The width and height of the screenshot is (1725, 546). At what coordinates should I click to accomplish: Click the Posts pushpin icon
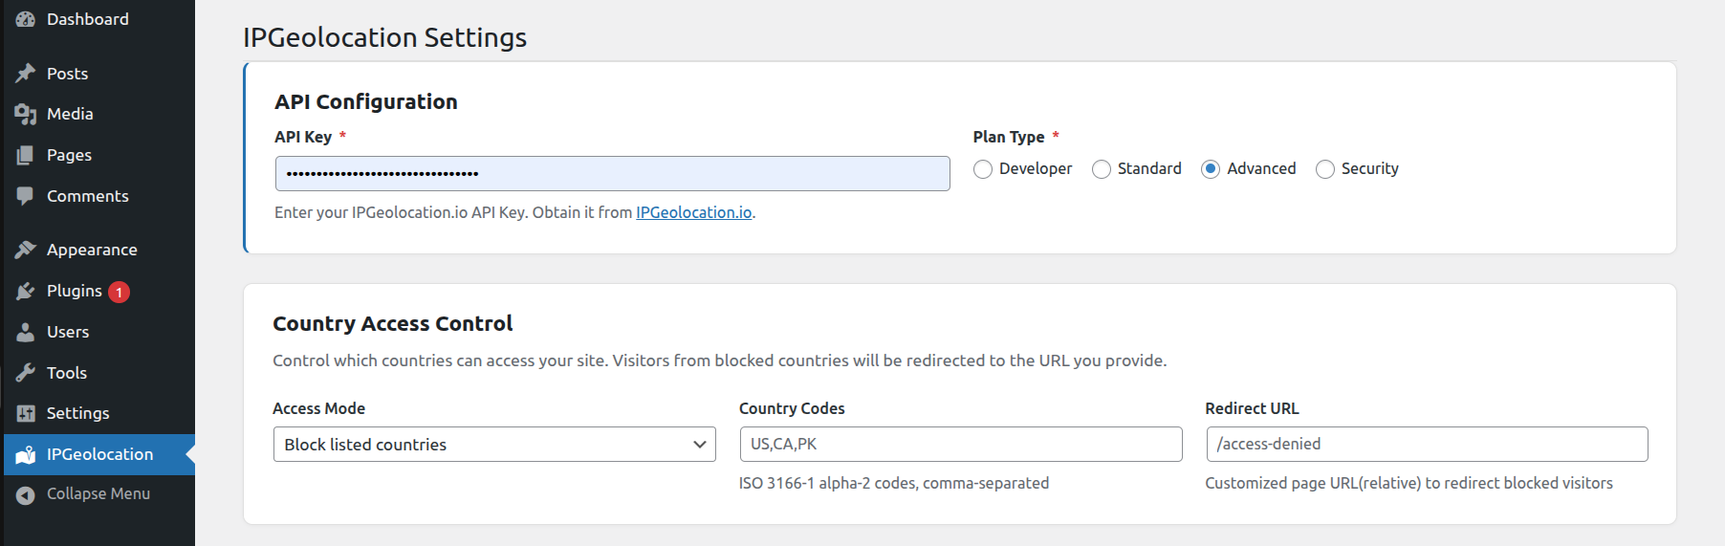(x=26, y=74)
